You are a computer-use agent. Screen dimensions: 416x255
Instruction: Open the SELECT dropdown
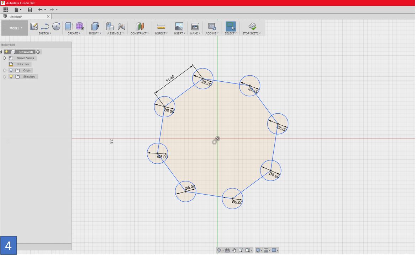pyautogui.click(x=231, y=33)
